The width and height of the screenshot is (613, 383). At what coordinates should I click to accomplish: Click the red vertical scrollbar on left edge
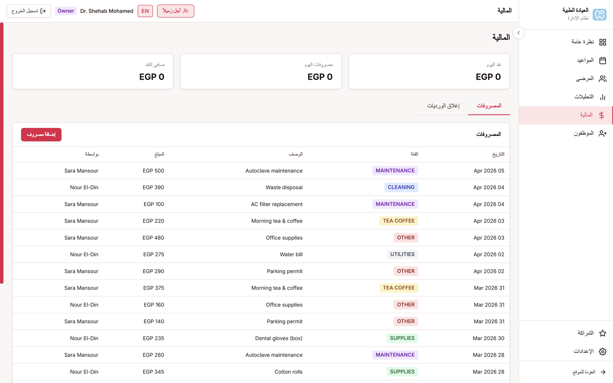coord(2,153)
